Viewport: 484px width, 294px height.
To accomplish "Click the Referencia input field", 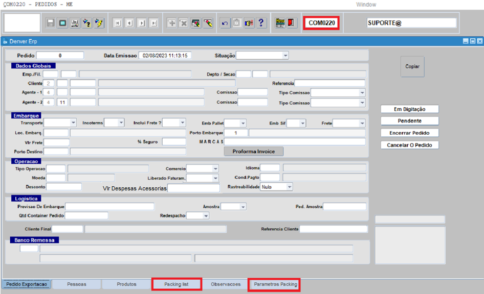I will point(330,83).
